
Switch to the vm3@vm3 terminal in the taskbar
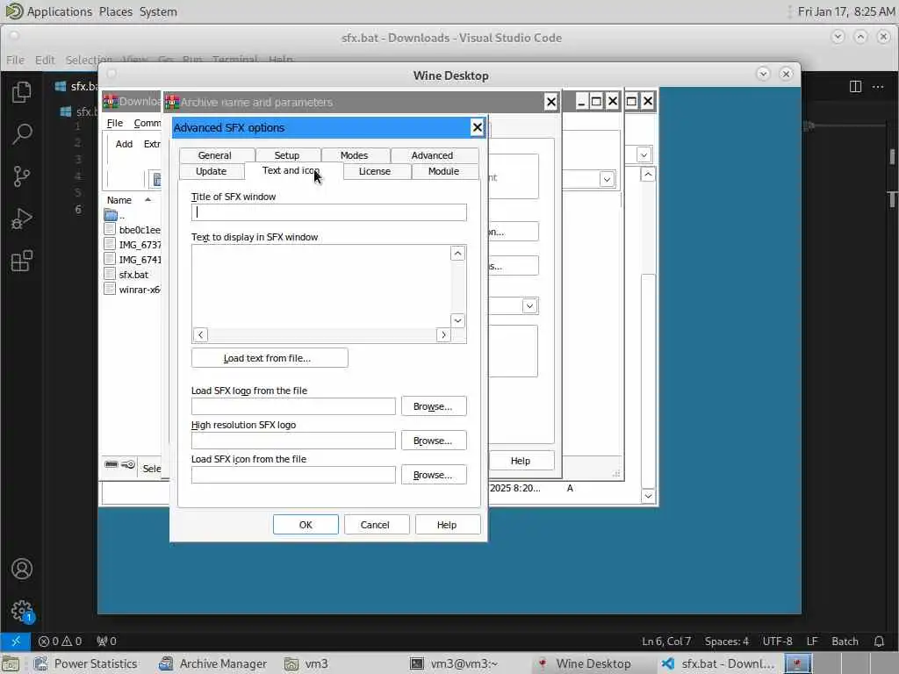click(455, 663)
